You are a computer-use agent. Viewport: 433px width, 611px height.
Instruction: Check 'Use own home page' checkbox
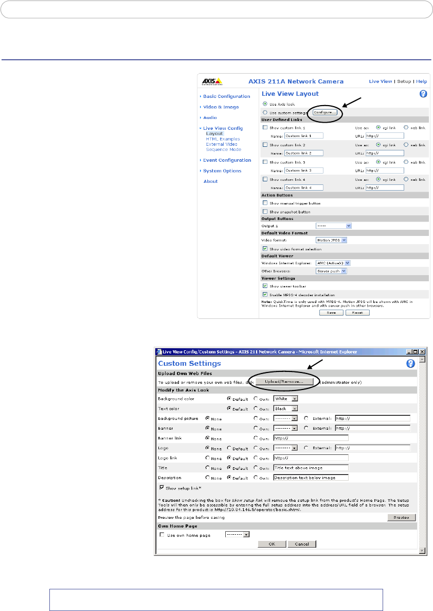coord(162,535)
